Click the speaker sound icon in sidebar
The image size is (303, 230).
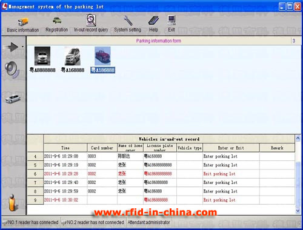pyautogui.click(x=12, y=70)
